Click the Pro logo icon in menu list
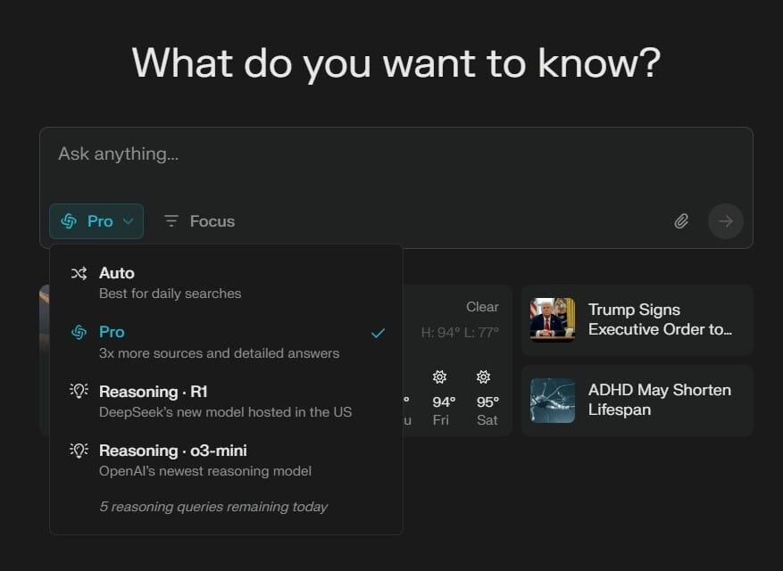The width and height of the screenshot is (783, 571). tap(79, 332)
